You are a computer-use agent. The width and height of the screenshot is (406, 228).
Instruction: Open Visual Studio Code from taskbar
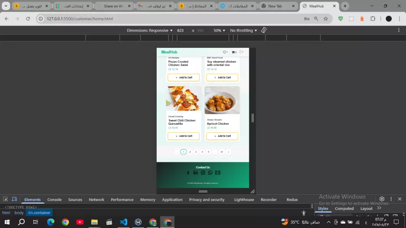click(x=124, y=222)
